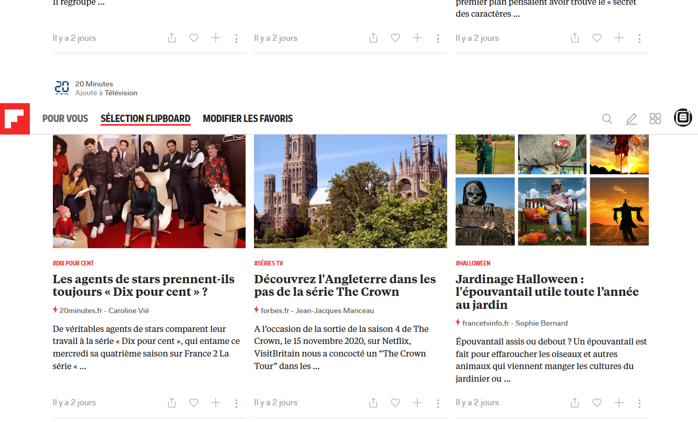Click "Il y a 2 jours" under The Crown
Viewport: 698px width, 422px height.
(276, 403)
